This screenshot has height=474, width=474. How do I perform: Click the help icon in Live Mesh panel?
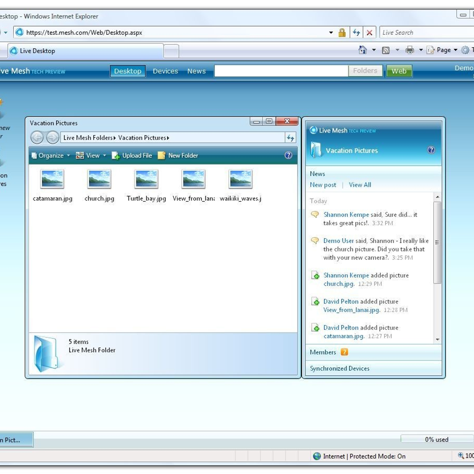click(x=431, y=150)
